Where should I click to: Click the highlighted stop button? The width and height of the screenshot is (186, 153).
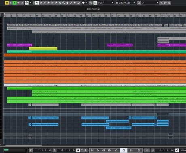[x=124, y=150]
